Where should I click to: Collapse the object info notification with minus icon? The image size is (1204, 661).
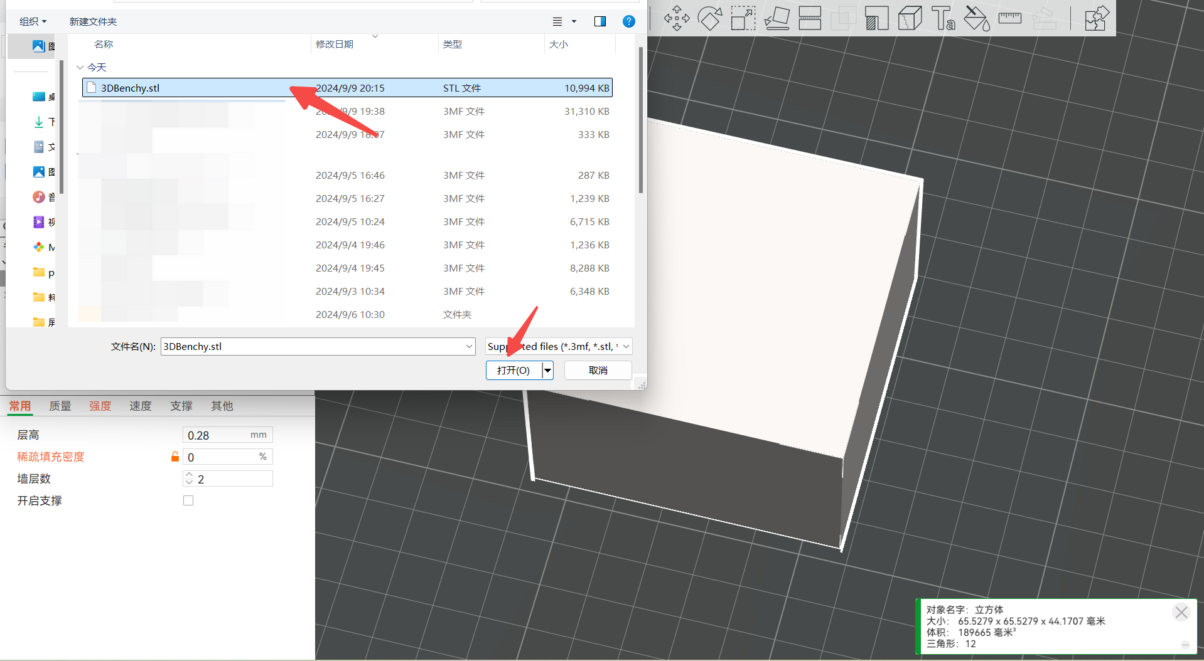1185,645
